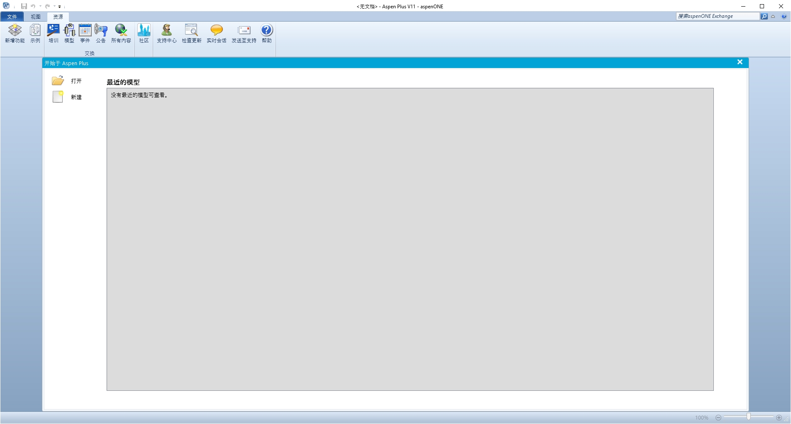The height and width of the screenshot is (424, 791).
Task: Start a 实时会话 live chat
Action: 216,33
